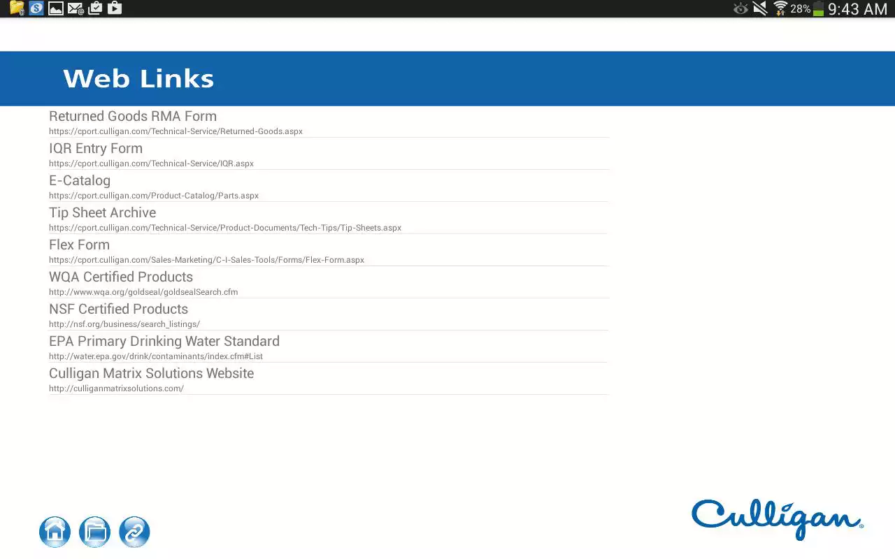Tap the clipboard check notification icon
Image resolution: width=895 pixels, height=559 pixels.
(95, 8)
